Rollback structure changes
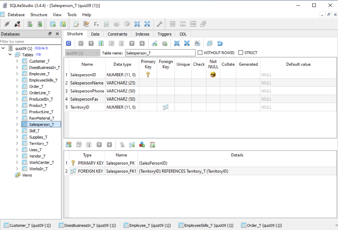The image size is (338, 230). (x=91, y=43)
